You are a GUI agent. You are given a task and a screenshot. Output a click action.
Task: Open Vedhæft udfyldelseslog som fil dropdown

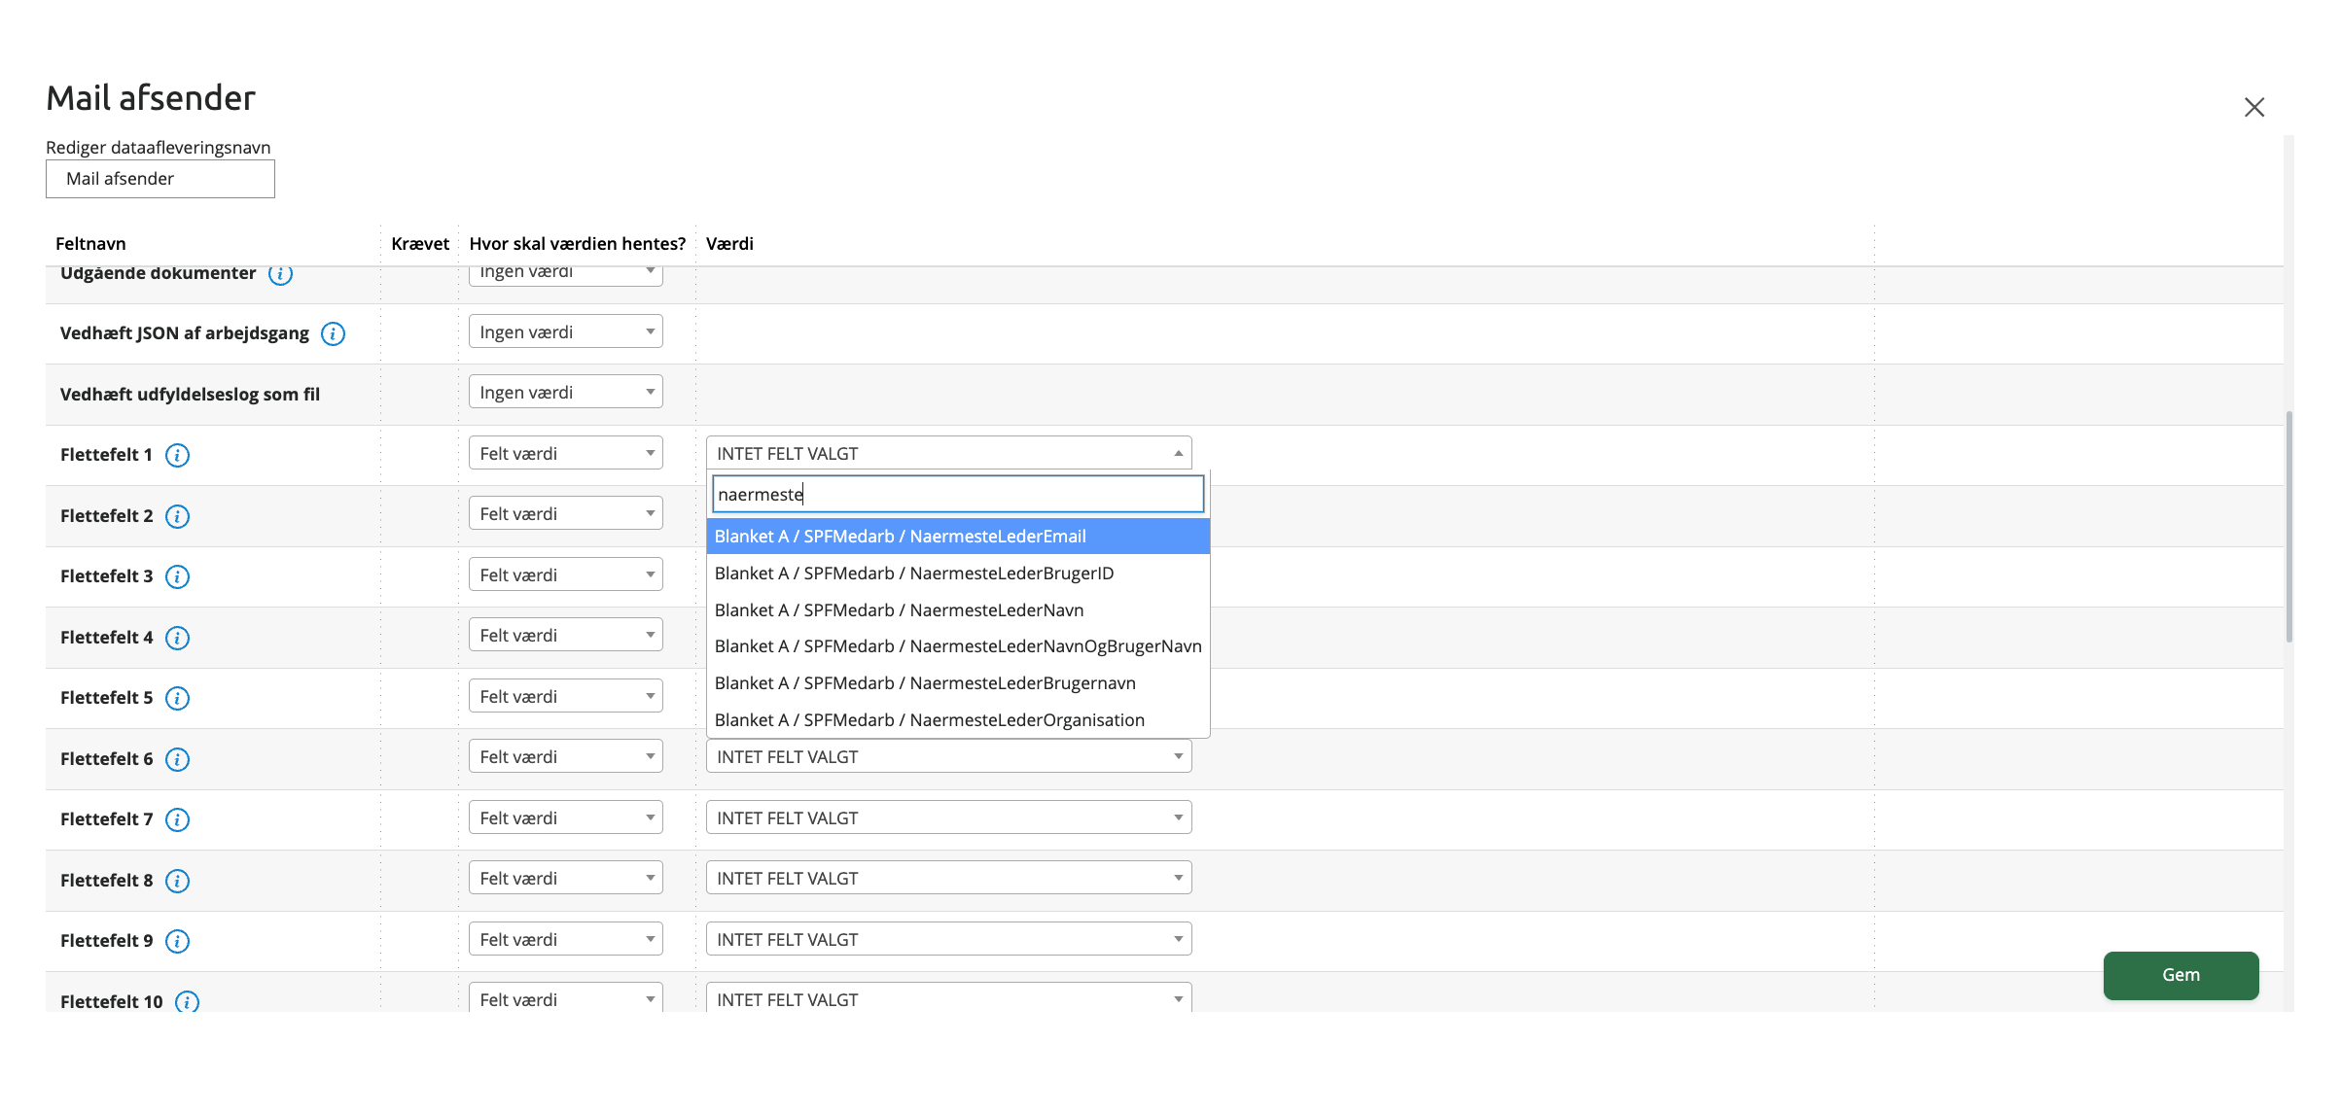tap(565, 392)
